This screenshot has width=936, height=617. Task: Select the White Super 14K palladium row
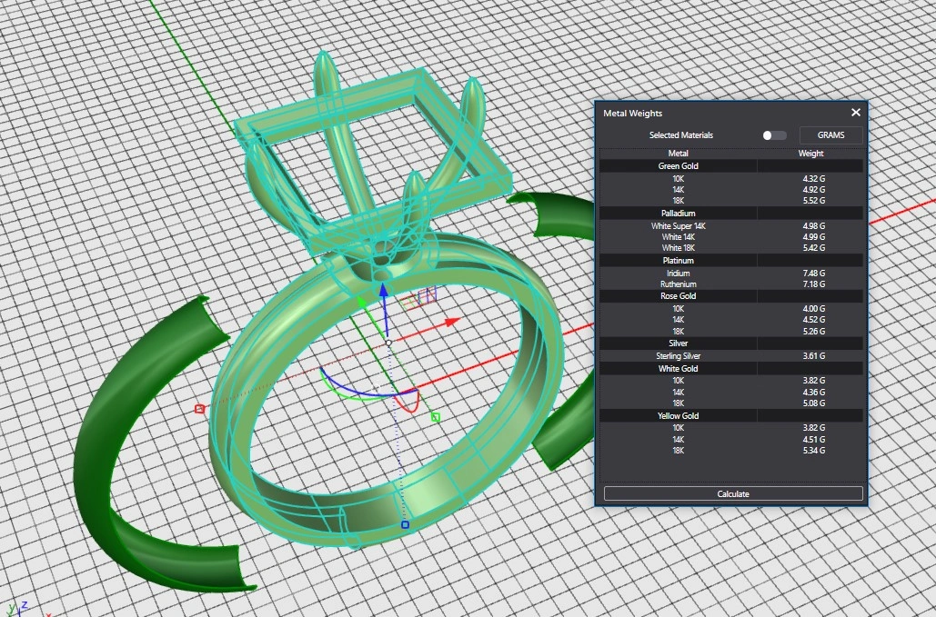(678, 225)
